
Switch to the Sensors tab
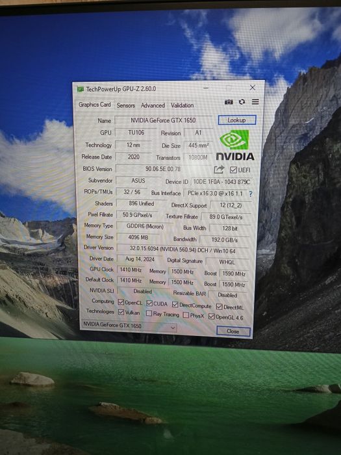125,105
